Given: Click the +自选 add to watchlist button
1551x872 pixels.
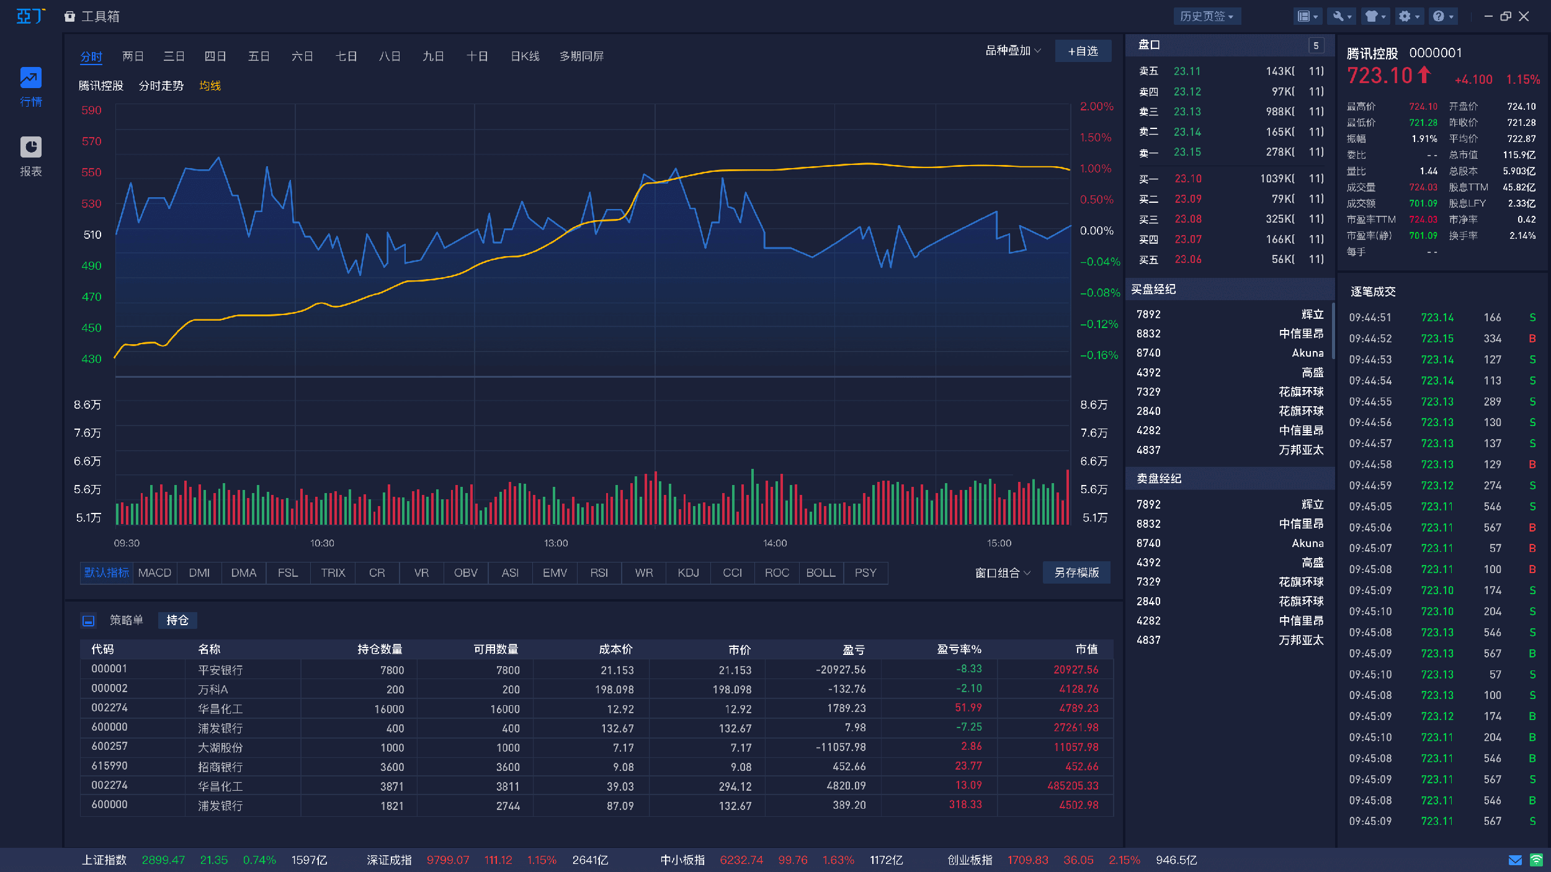Looking at the screenshot, I should tap(1083, 51).
